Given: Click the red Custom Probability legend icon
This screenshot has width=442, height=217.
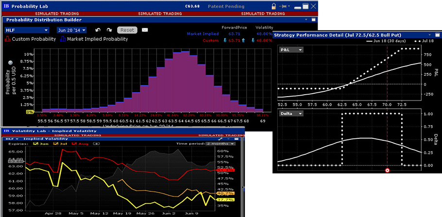Looking at the screenshot, I should pyautogui.click(x=7, y=39).
